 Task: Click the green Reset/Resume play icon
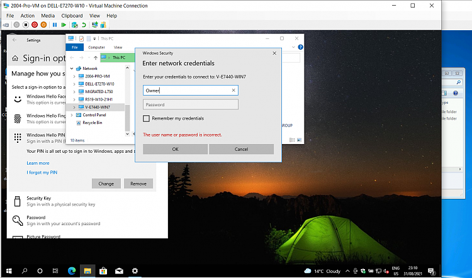(64, 25)
